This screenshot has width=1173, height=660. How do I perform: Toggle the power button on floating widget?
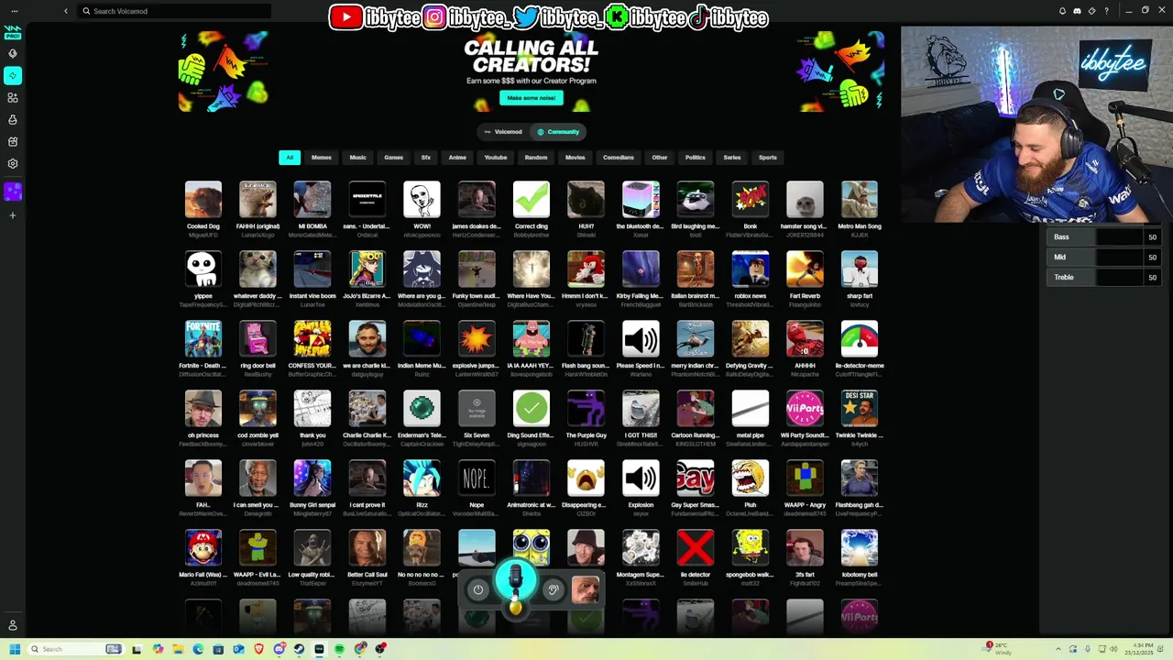pos(477,590)
